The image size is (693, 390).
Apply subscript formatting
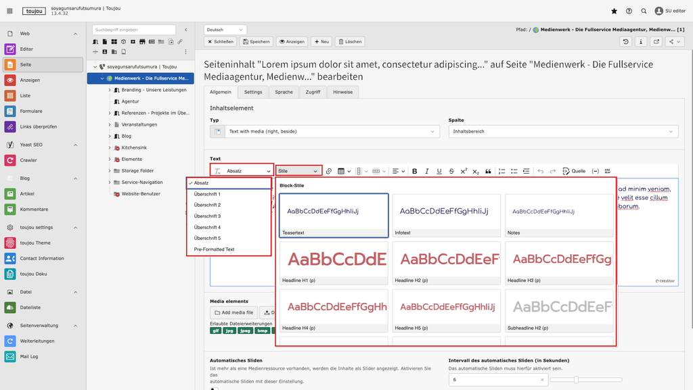(x=476, y=171)
